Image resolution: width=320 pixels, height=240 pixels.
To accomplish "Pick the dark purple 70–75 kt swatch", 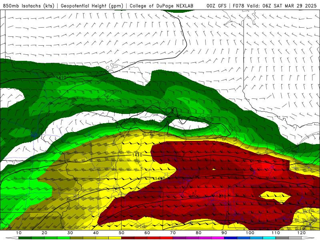I will (x=179, y=238).
